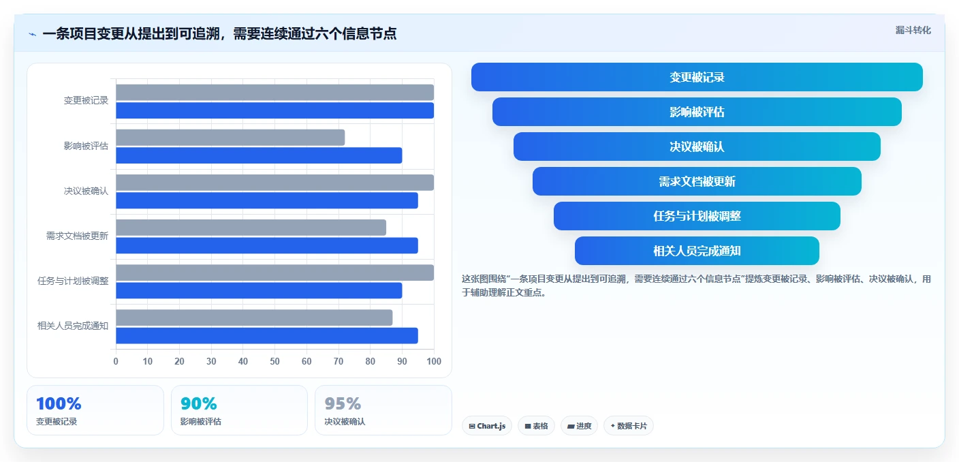Click the gray bar for 相关人员完成通知
Viewport: 959px width, 462px height.
(254, 318)
